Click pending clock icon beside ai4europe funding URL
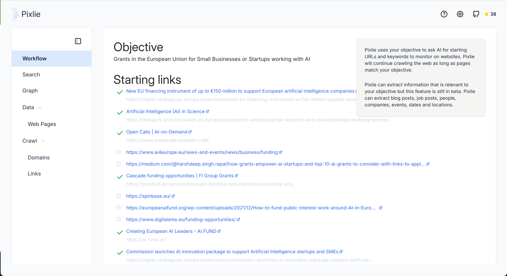Screen dimensions: 507x276 tap(119, 152)
